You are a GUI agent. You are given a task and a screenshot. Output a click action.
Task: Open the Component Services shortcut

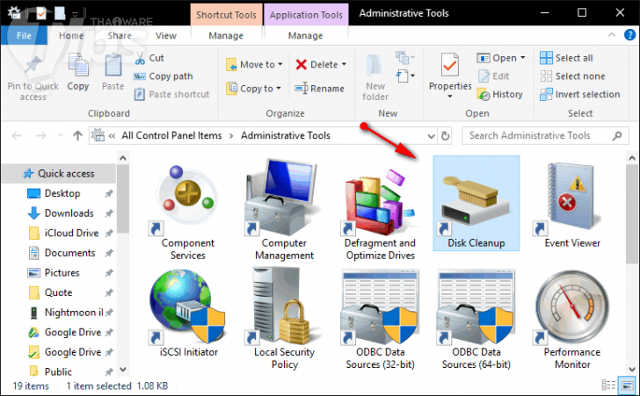tap(188, 210)
